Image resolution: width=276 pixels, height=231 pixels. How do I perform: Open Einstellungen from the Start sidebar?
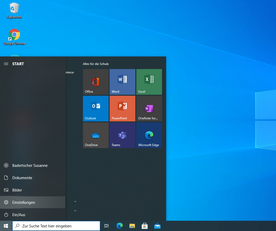point(24,202)
